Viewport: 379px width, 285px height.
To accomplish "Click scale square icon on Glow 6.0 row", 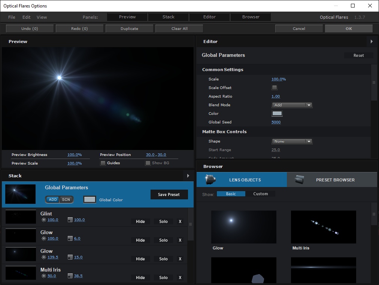I will pyautogui.click(x=70, y=238).
